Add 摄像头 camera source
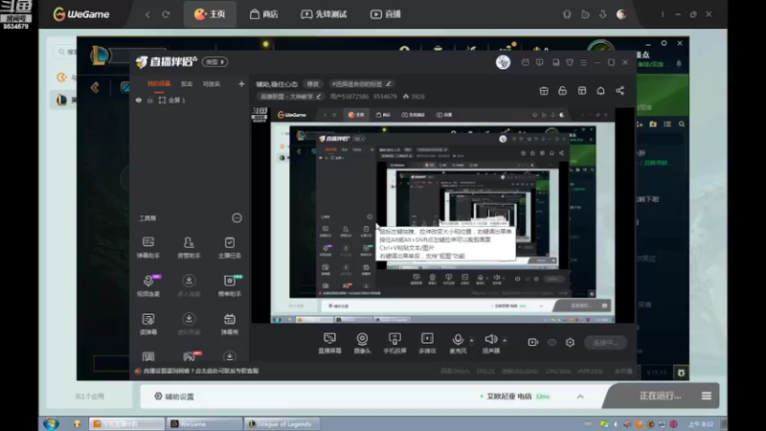This screenshot has height=431, width=766. click(x=362, y=343)
